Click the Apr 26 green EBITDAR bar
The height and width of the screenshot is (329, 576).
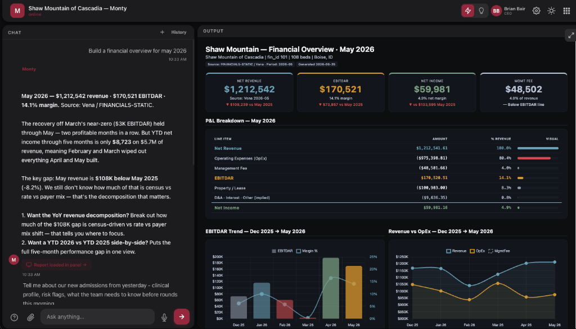coord(331,288)
